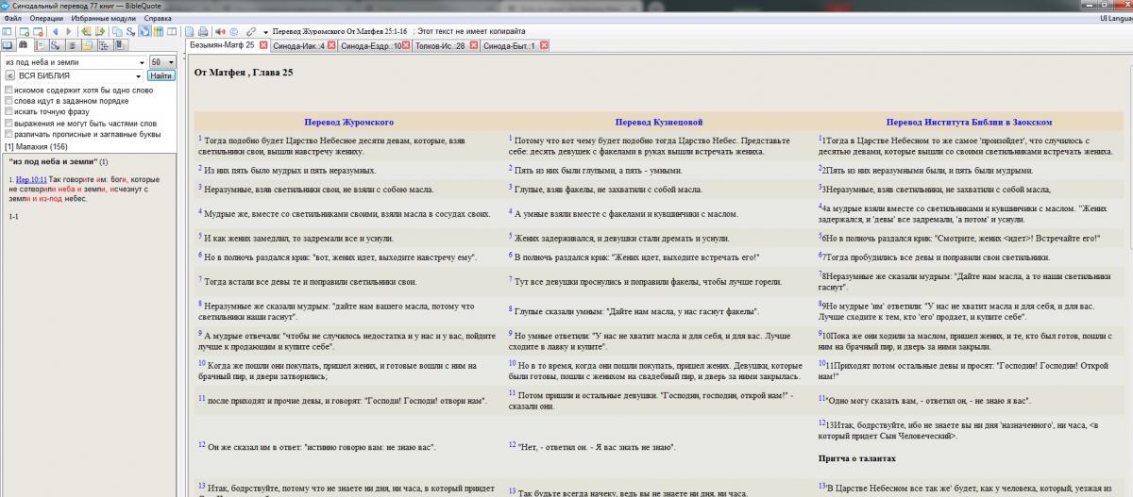1133x497 pixels.
Task: Open the 'Иер.10:11' verse link
Action: click(31, 179)
